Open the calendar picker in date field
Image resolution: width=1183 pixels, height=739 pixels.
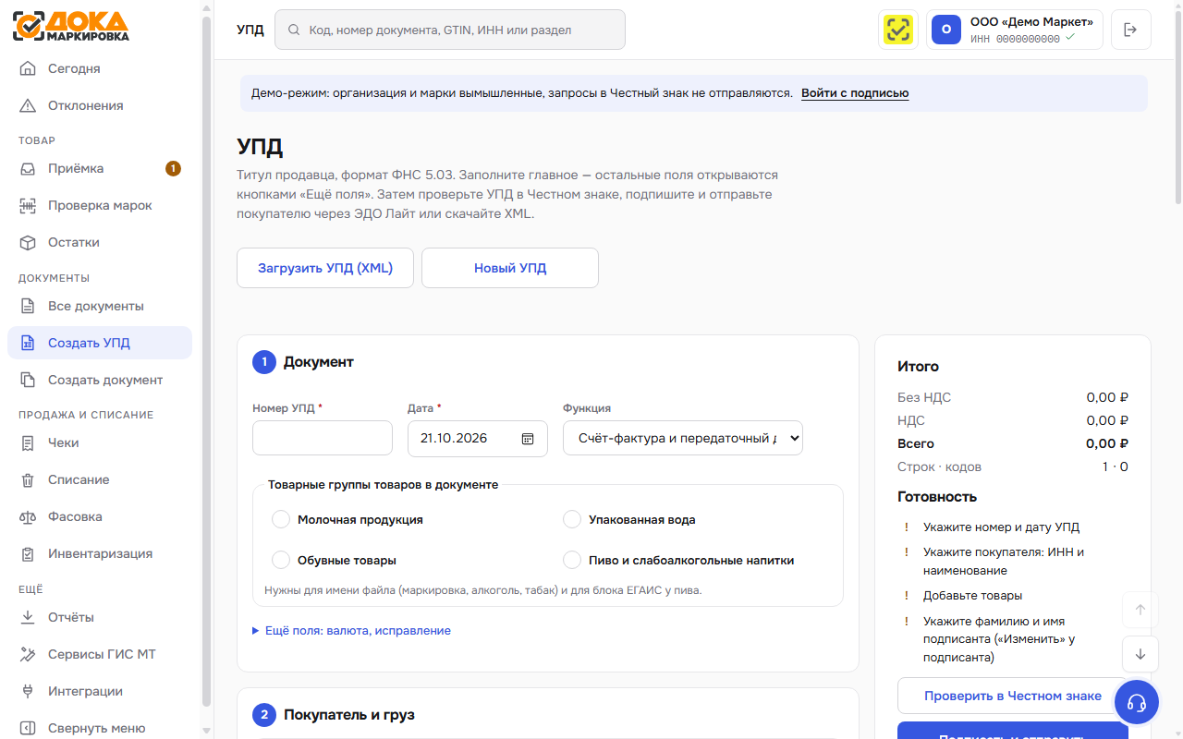tap(528, 439)
